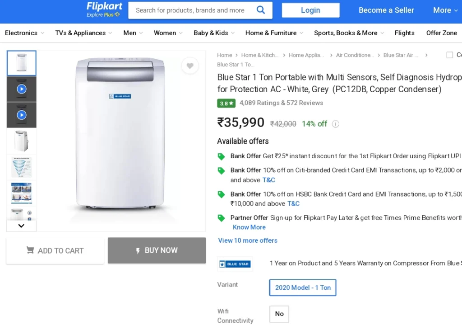Open View 10 more offers link
This screenshot has height=325, width=462.
[x=248, y=240]
